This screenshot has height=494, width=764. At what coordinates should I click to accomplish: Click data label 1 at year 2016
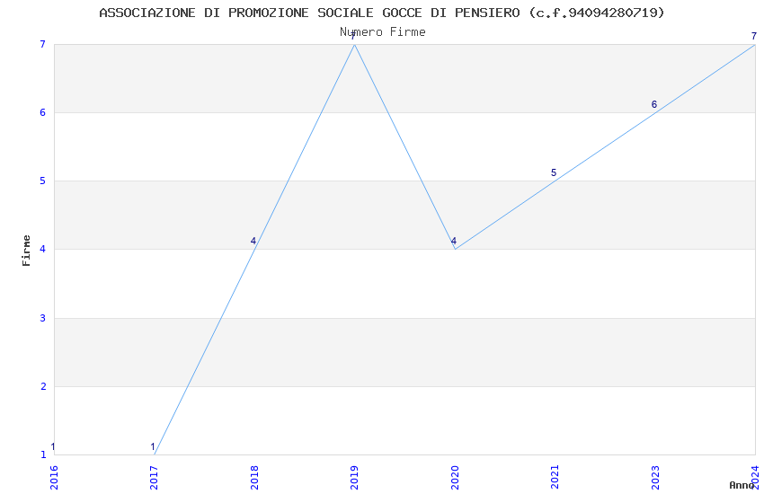[53, 446]
